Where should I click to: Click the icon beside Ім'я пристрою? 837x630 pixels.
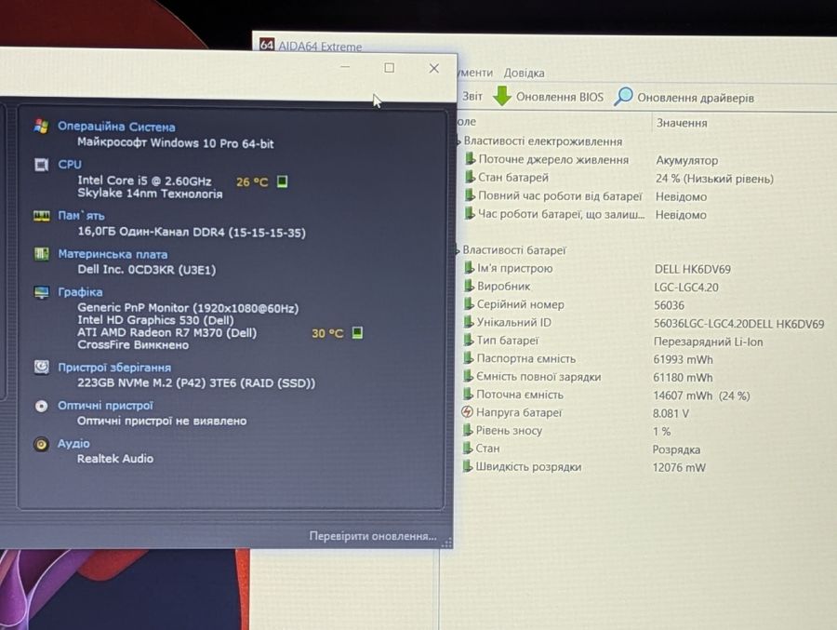[x=468, y=268]
